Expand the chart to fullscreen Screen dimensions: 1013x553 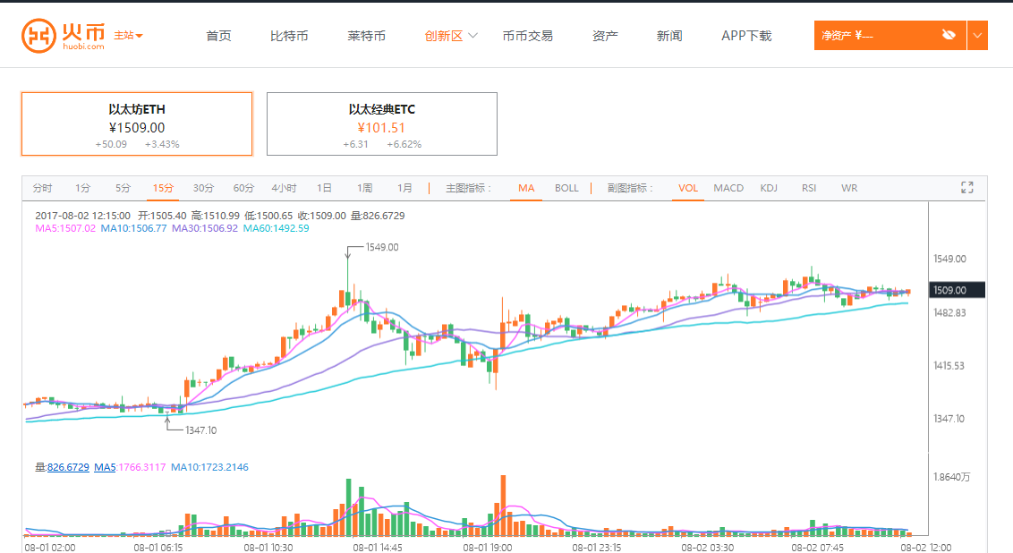(x=966, y=188)
